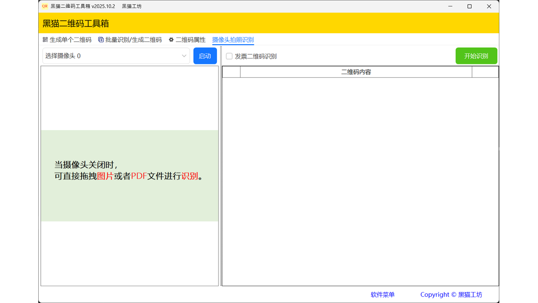The image size is (538, 303).
Task: Click the empty last column header of table
Action: (x=485, y=72)
